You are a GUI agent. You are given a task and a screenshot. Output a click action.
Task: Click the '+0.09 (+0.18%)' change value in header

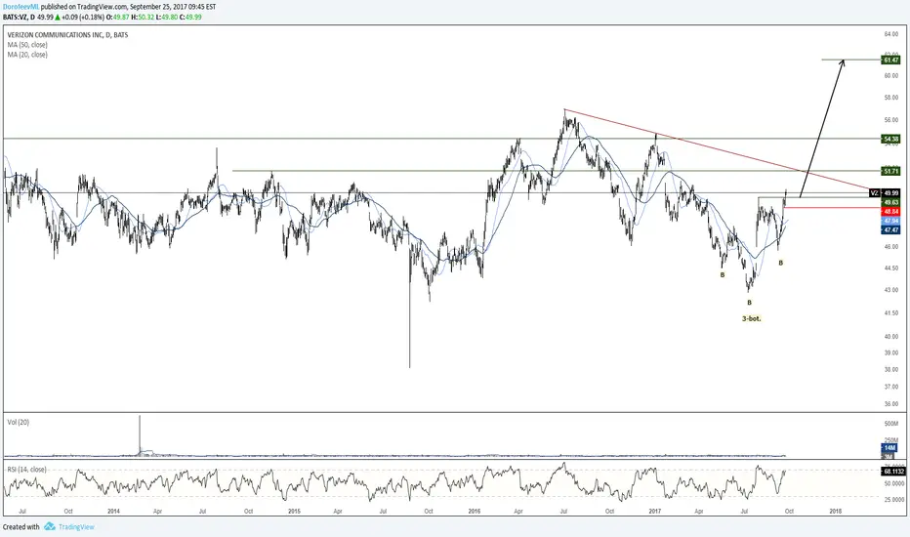tap(84, 18)
